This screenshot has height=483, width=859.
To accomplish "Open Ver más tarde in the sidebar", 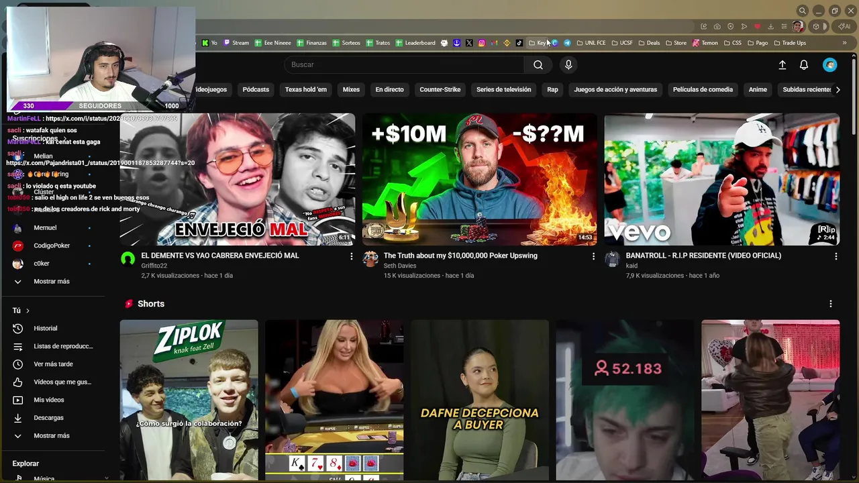I will coord(54,364).
